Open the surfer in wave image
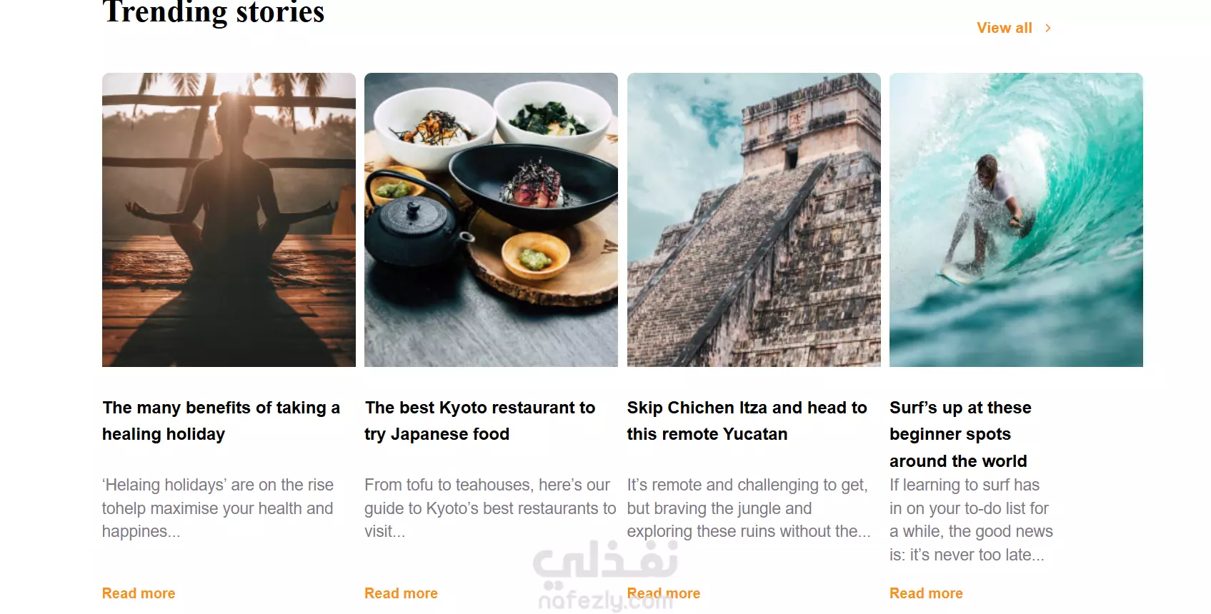Screen dimensions: 1211x614 pos(1016,220)
